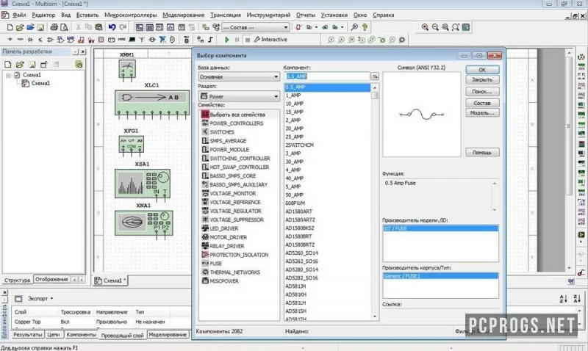Viewport: 588px width, 351px height.
Task: Select the MOTOR_DRIVER family
Action: (228, 237)
